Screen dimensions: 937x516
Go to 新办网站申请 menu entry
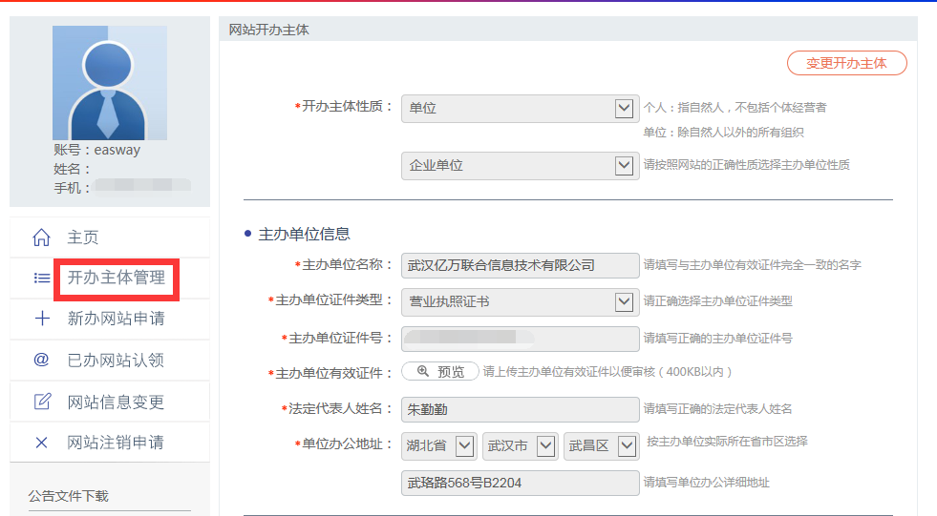coord(116,319)
